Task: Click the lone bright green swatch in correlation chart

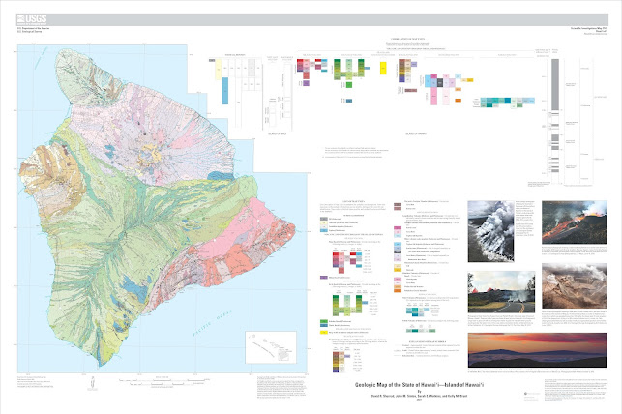Action: click(348, 85)
